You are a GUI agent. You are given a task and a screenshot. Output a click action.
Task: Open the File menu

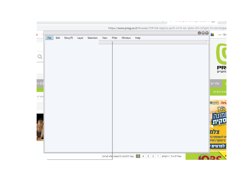[49, 38]
